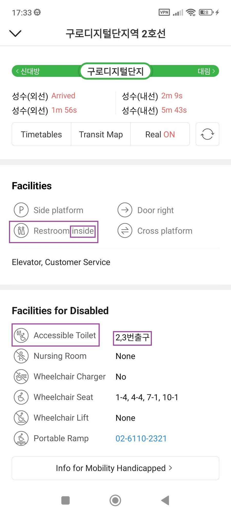The width and height of the screenshot is (231, 515).
Task: Tap the Android back navigation triangle
Action: pyautogui.click(x=165, y=500)
